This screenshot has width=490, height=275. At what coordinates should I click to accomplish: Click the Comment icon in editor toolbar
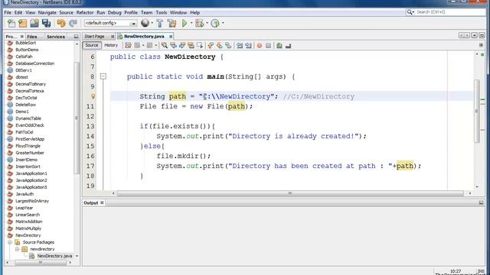pos(279,46)
